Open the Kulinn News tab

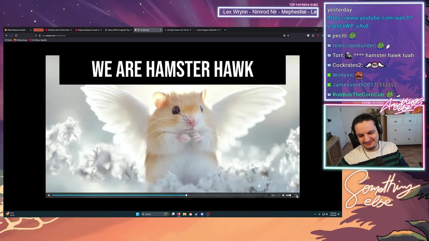tap(39, 30)
